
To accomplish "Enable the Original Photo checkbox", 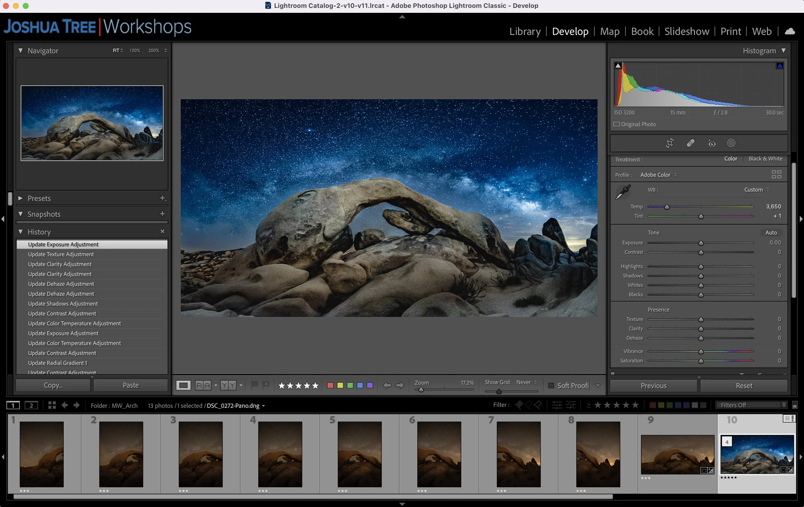I will coord(617,124).
